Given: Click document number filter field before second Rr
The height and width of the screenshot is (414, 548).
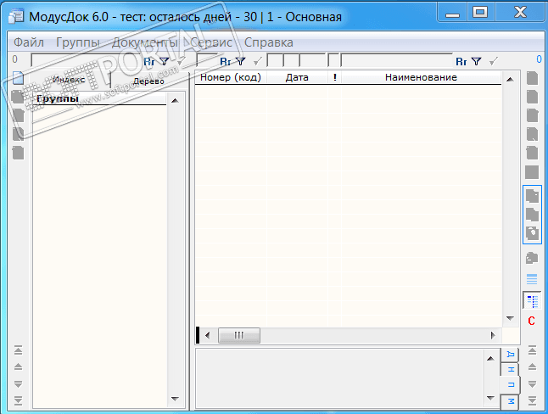Looking at the screenshot, I should [x=207, y=60].
